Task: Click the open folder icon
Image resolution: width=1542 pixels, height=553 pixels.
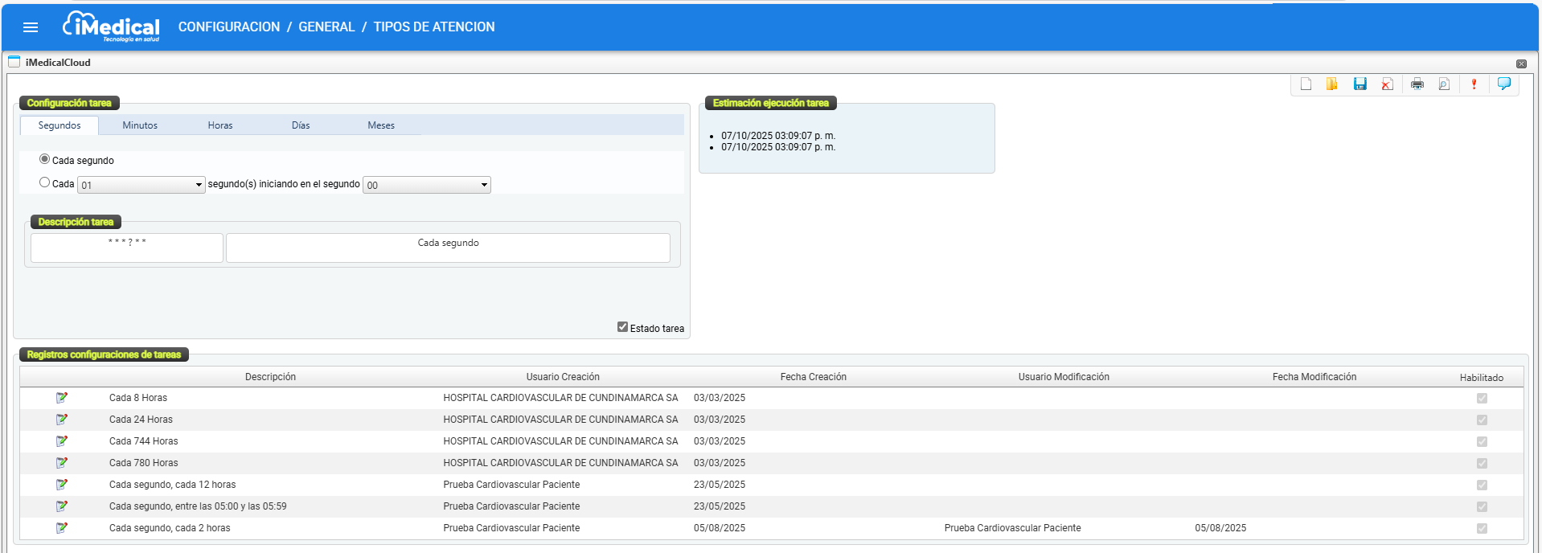Action: [1332, 84]
